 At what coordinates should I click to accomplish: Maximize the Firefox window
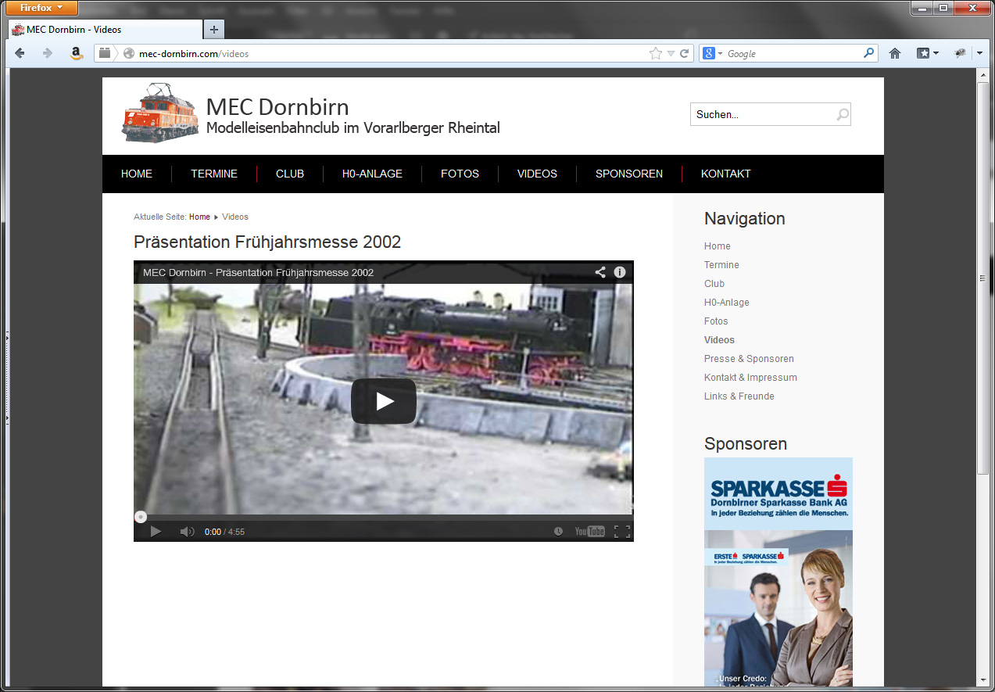[943, 8]
